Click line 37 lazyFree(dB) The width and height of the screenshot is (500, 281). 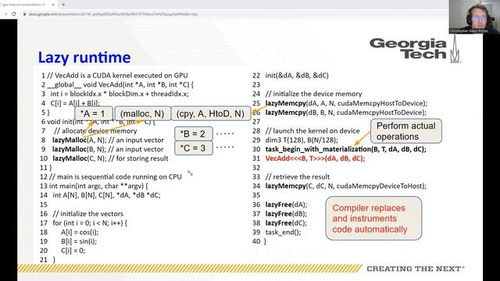(x=286, y=214)
